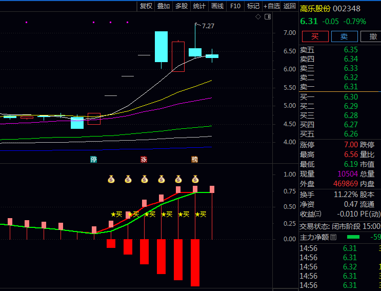Screen dimensions: 381x291
Task: Click 买三 price 6.28
Action: (351, 115)
